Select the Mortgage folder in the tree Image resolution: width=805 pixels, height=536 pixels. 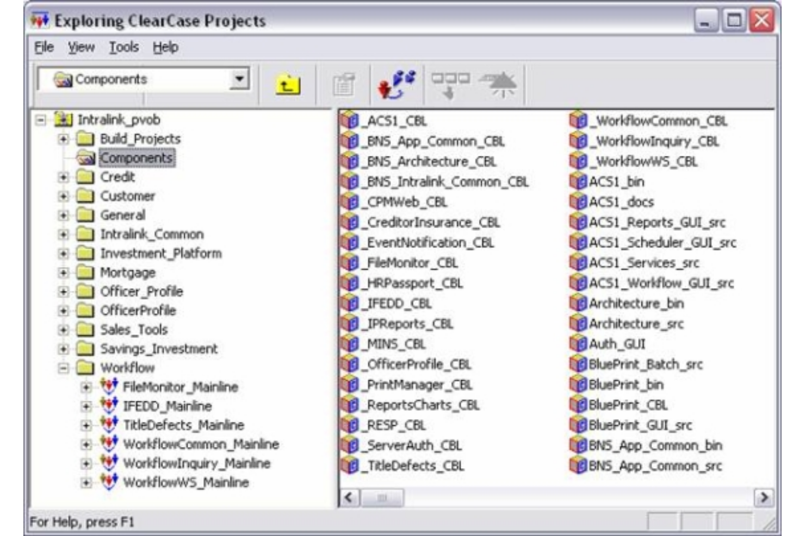[129, 273]
